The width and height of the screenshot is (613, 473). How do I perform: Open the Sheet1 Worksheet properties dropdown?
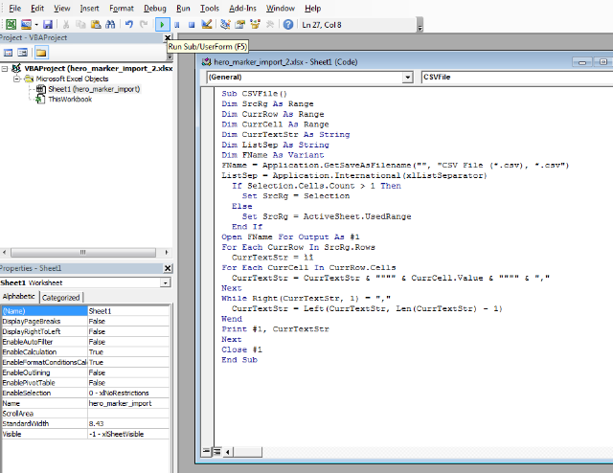166,283
